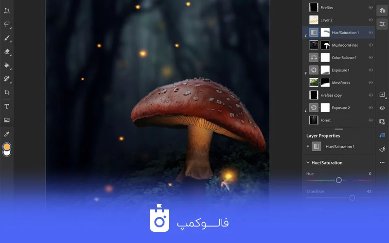Select the Hue/Saturation 1 layer mask thumbnail

[x=325, y=33]
